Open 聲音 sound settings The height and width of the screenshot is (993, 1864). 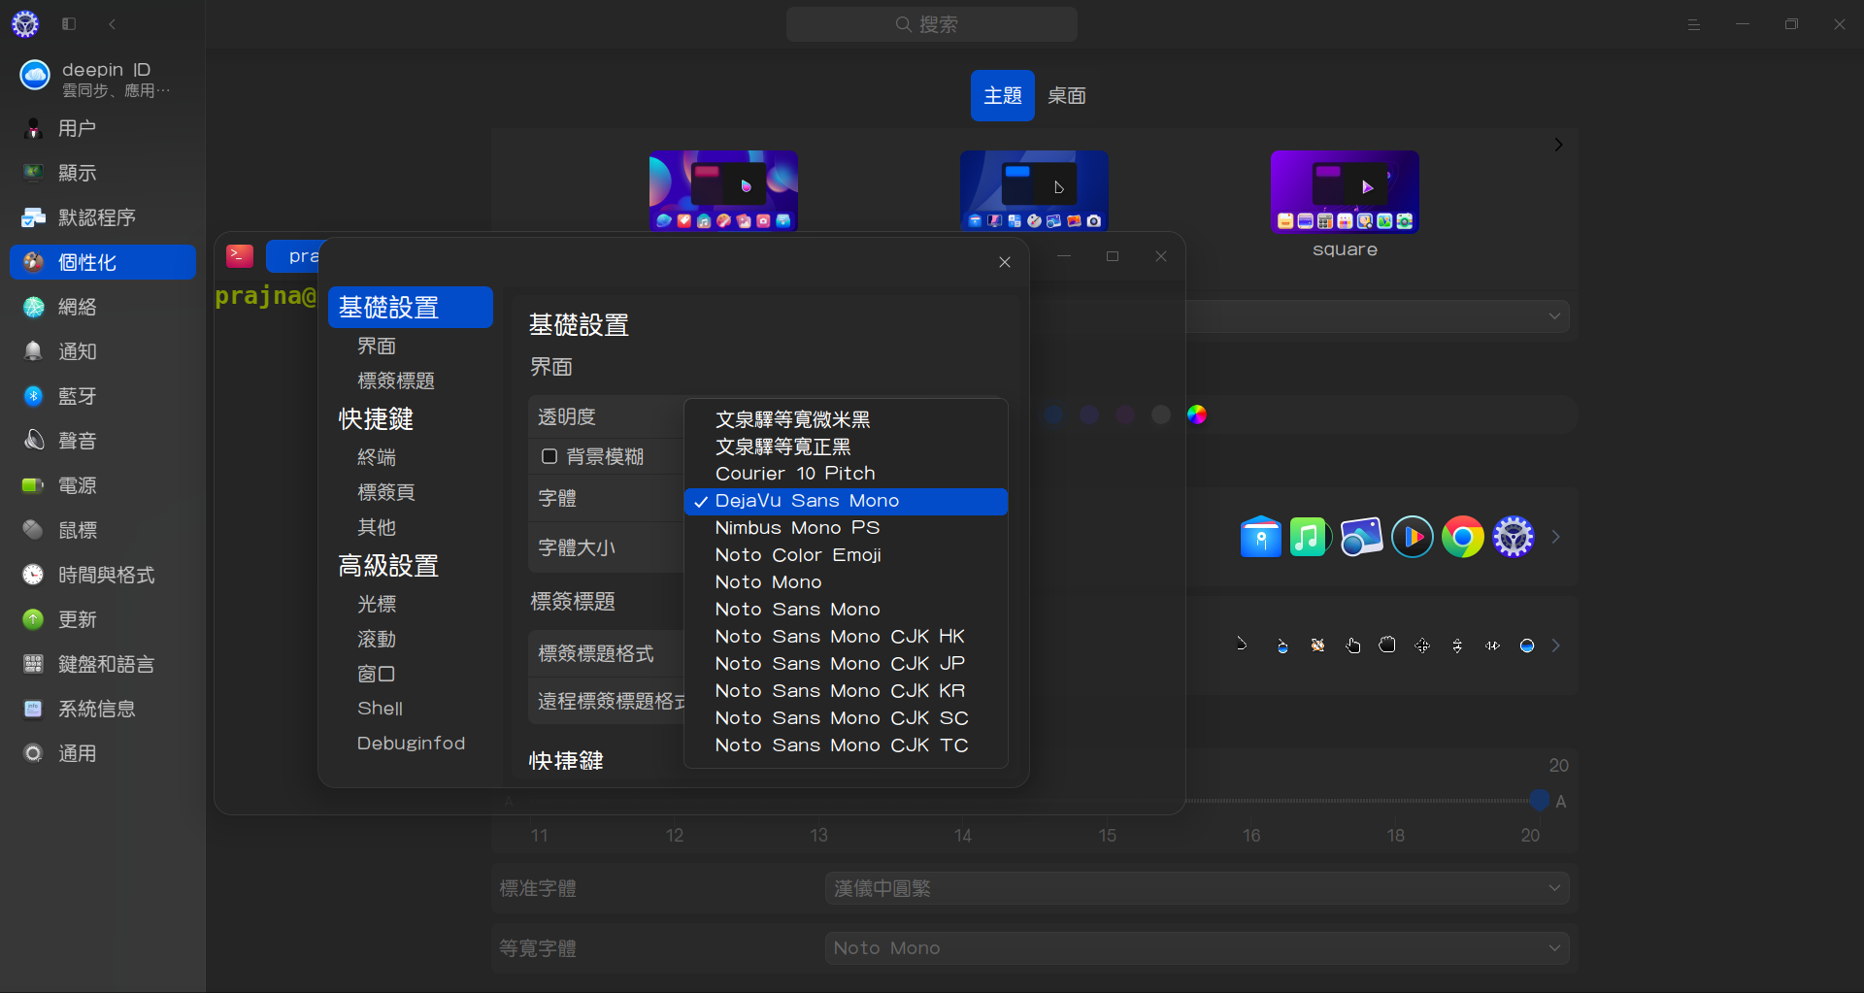(x=103, y=441)
